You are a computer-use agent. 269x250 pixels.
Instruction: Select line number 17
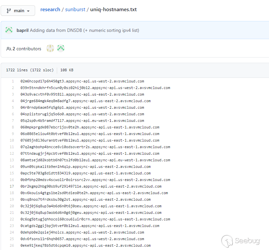(12, 186)
